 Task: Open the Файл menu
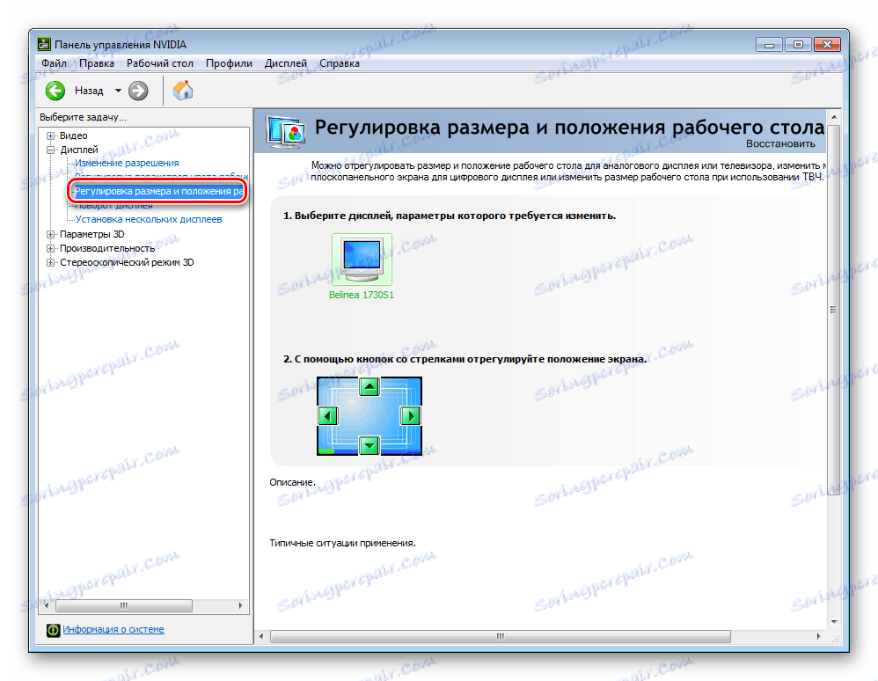(54, 63)
